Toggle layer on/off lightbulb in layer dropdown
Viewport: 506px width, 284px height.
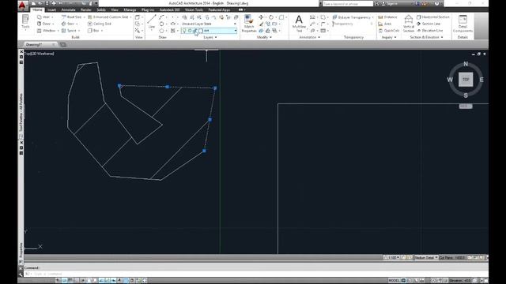coord(184,31)
